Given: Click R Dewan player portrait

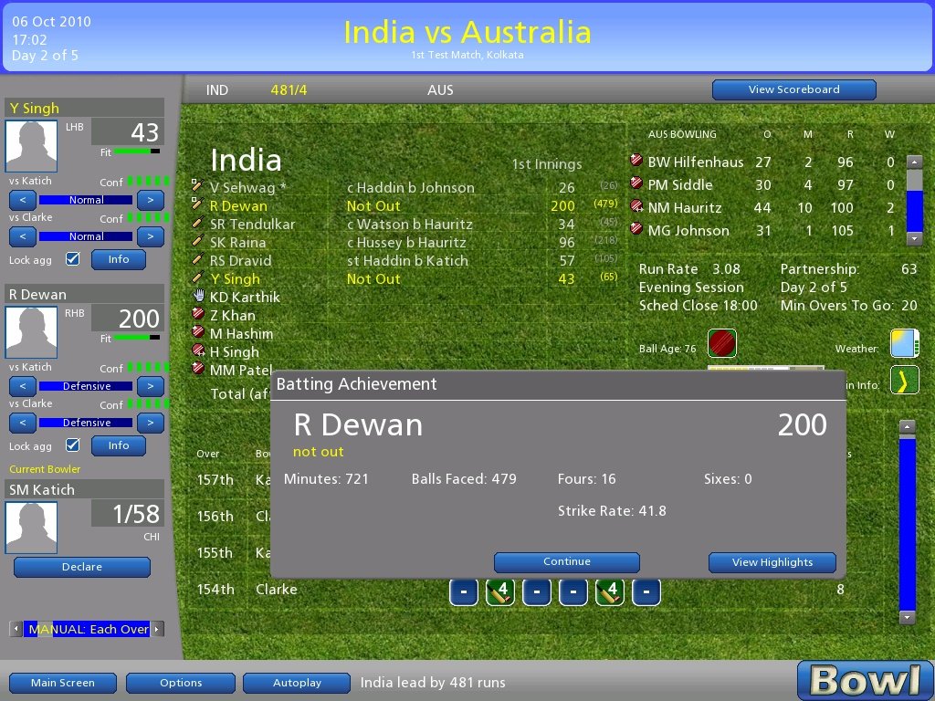Looking at the screenshot, I should (x=31, y=332).
